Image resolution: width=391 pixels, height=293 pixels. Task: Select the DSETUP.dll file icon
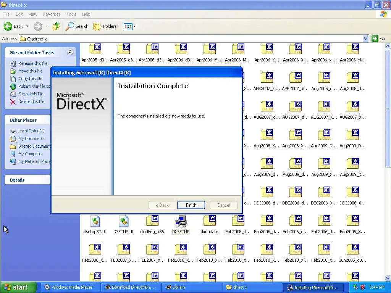[123, 221]
